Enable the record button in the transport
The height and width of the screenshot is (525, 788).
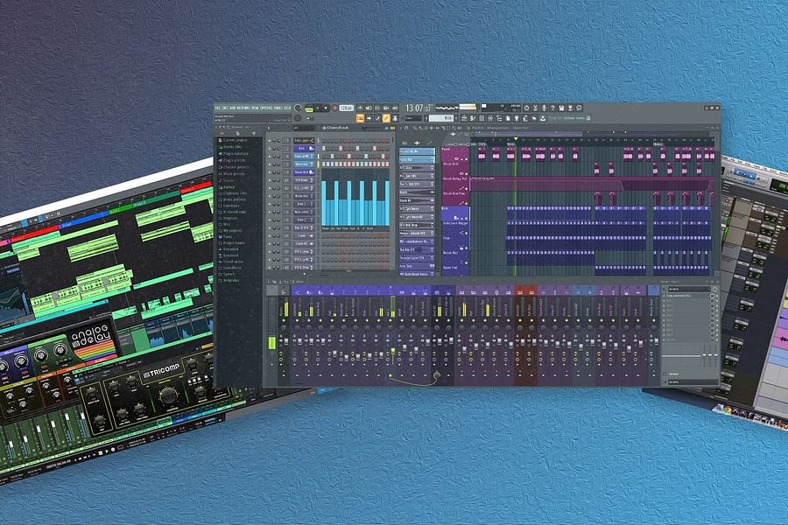coord(334,107)
